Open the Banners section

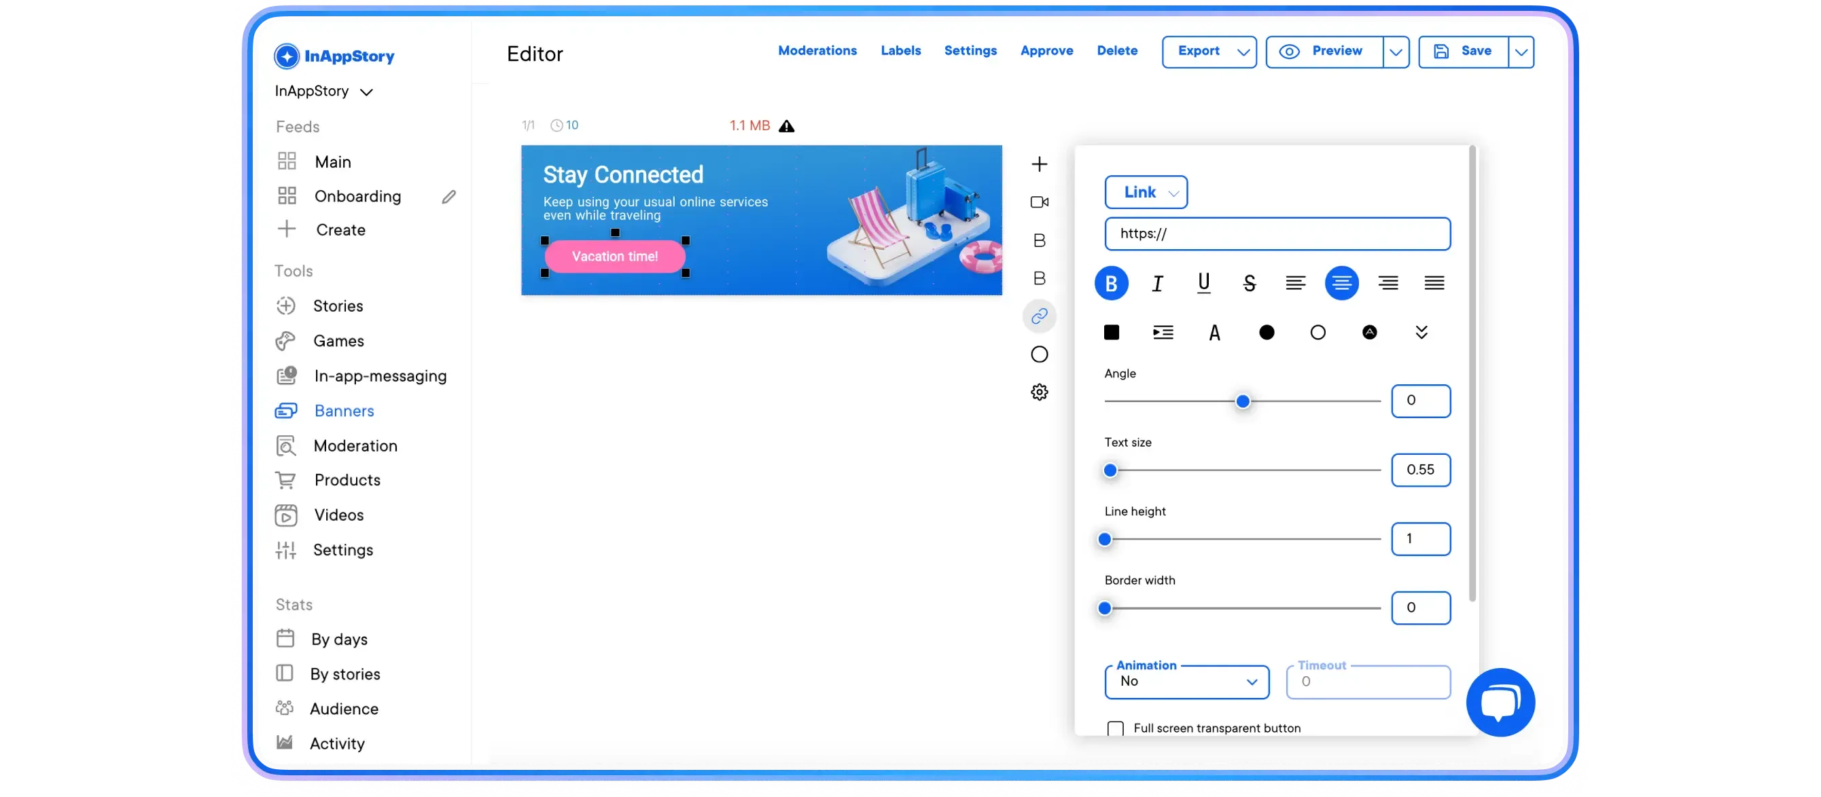click(x=344, y=411)
